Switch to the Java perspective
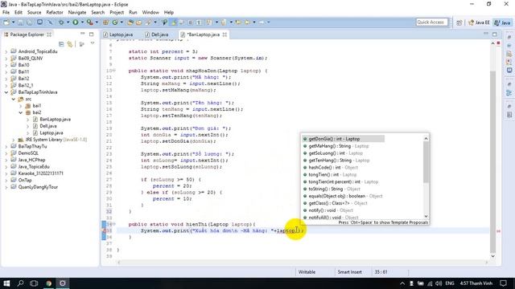Image resolution: width=515 pixels, height=289 pixels. 502,22
